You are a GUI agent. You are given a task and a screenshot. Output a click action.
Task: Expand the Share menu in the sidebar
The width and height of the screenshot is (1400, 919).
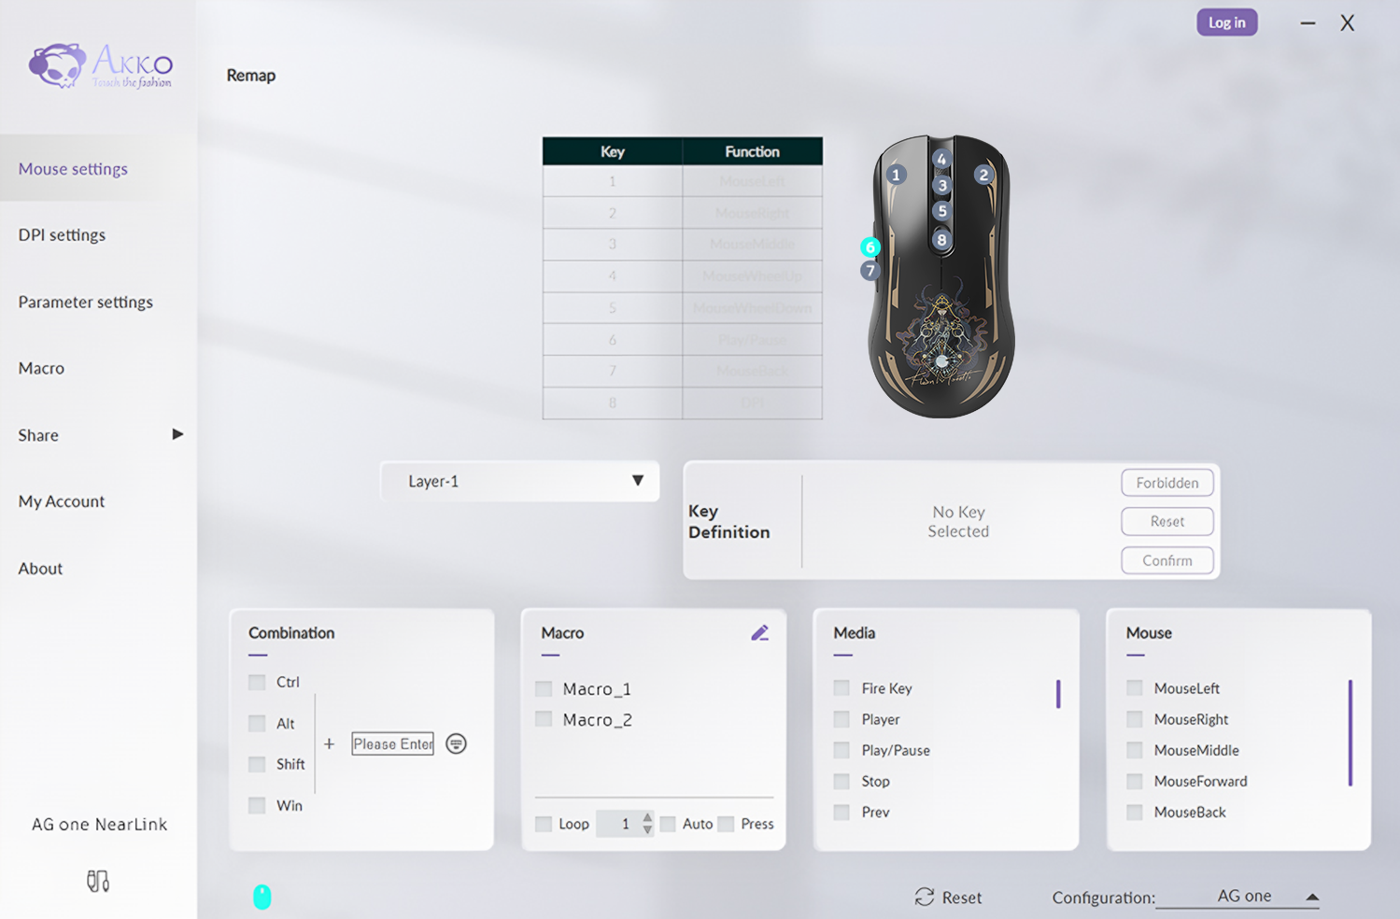(177, 434)
